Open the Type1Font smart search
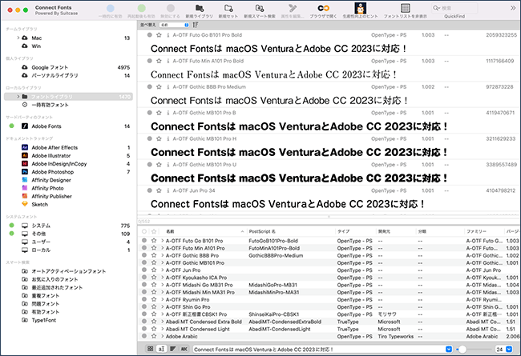Screen dimensions: 521x356 [x=43, y=320]
